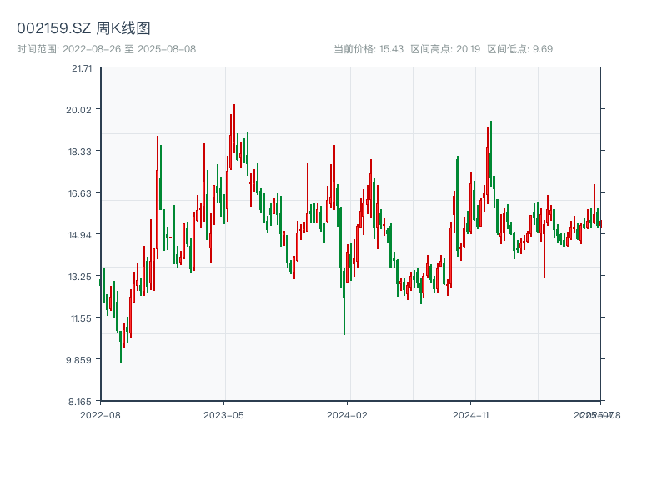Click the y-axis label 21.71
The width and height of the screenshot is (667, 500).
(81, 68)
